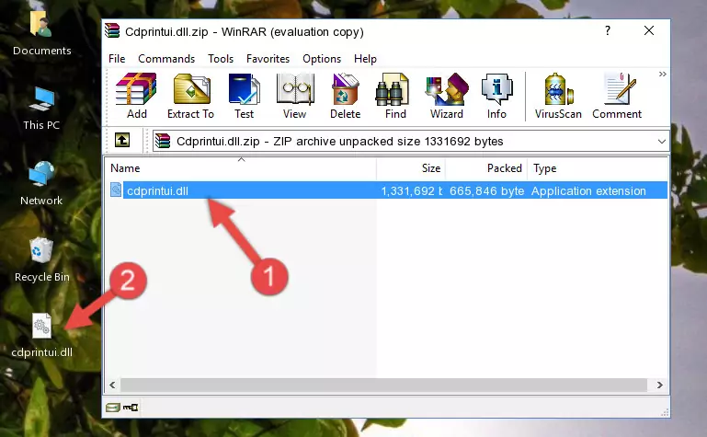The width and height of the screenshot is (707, 437).
Task: Show archive Info
Action: click(x=496, y=96)
